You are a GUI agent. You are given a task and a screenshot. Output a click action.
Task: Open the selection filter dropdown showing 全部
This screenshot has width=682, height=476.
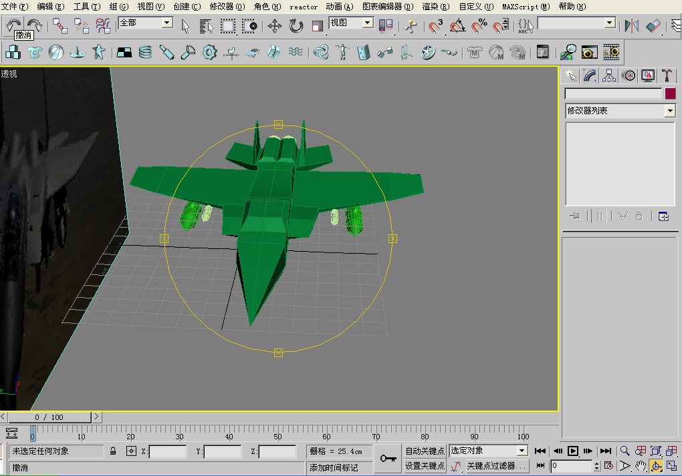click(146, 23)
